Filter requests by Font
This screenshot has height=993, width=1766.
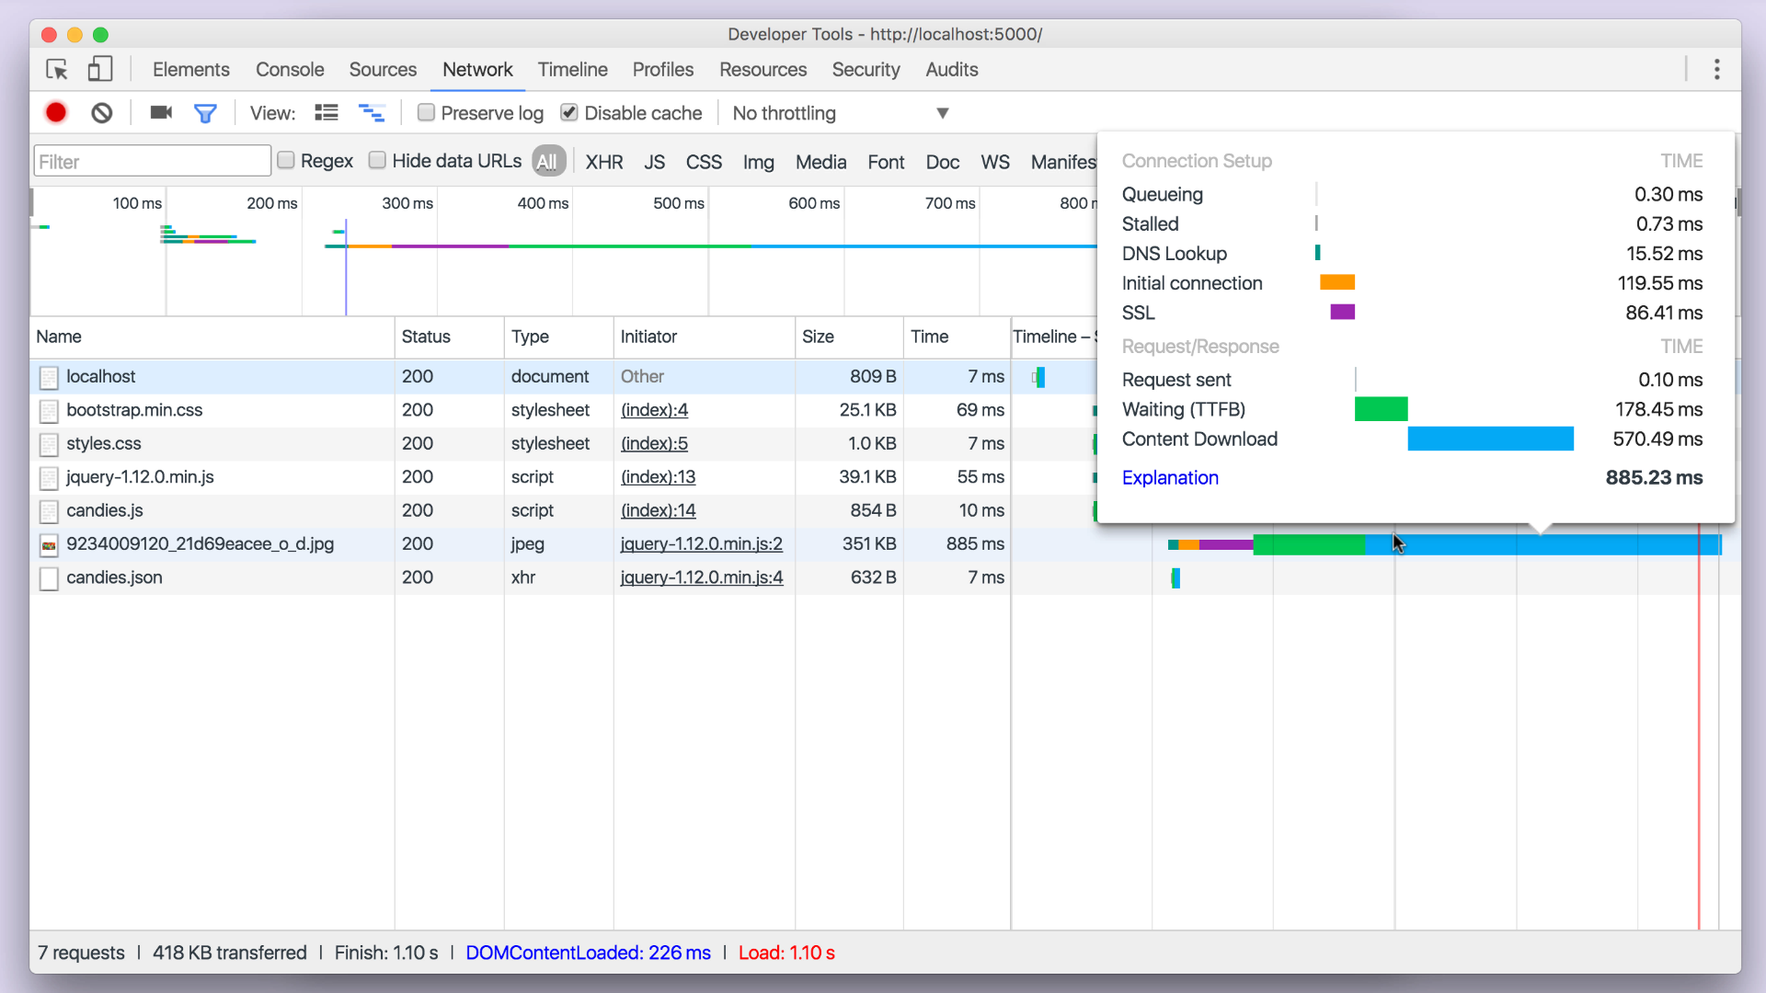click(887, 162)
